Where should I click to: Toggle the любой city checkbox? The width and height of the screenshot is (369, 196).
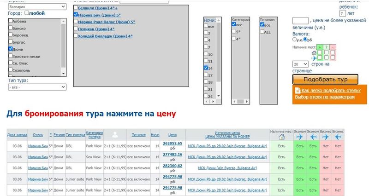pos(27,13)
